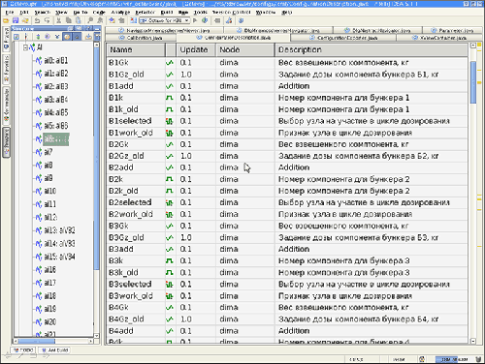
Task: Open the TODO tool window button
Action: coord(23,350)
